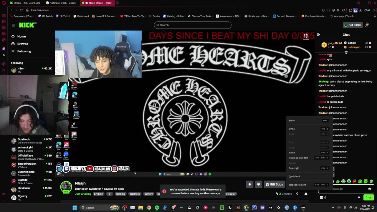Open OfficialTaco followed channel
This screenshot has height=212, width=377.
click(31, 157)
